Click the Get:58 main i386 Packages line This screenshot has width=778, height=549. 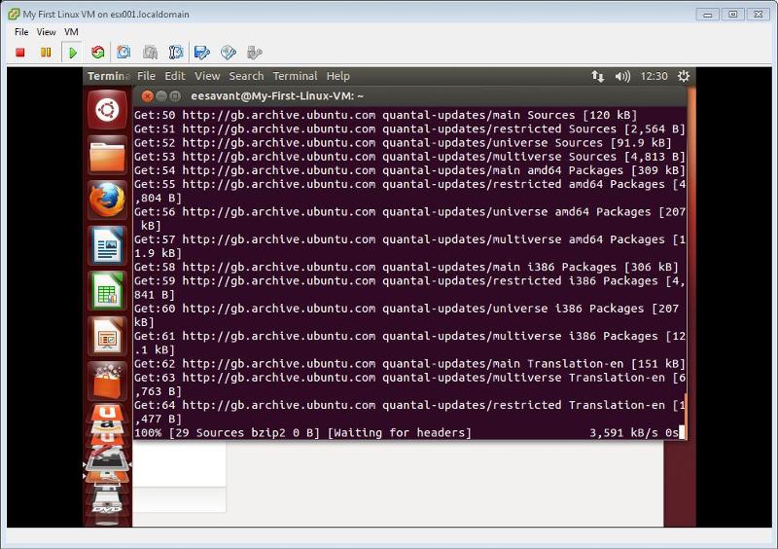pyautogui.click(x=407, y=268)
